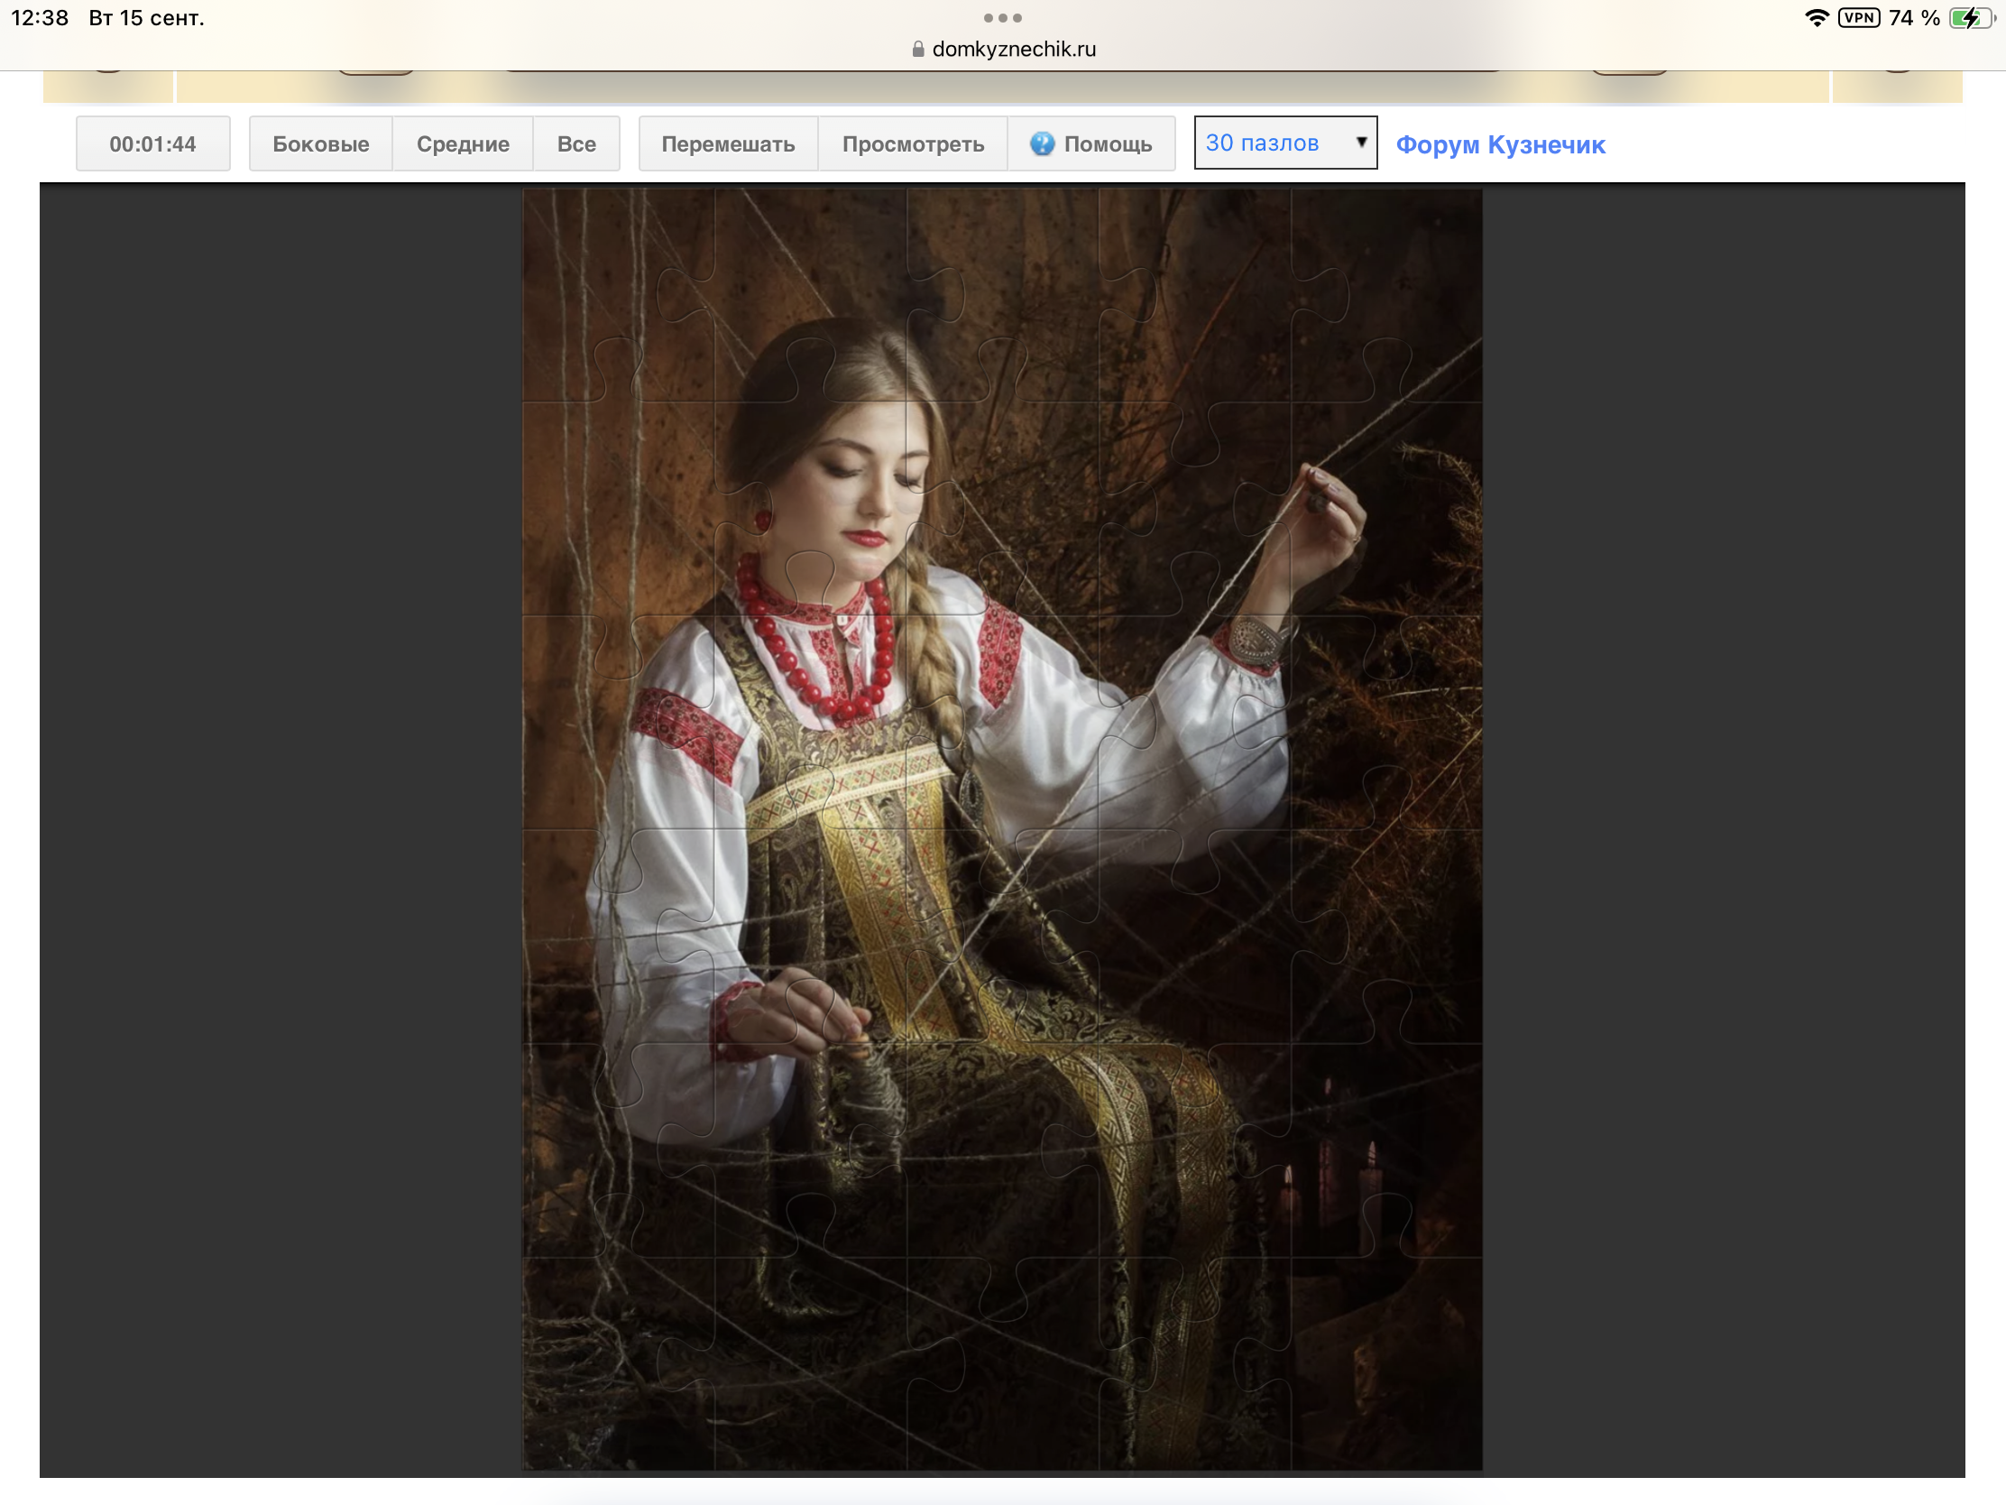This screenshot has height=1505, width=2006.
Task: Tap the domkyznechik.ru address bar
Action: tap(1003, 49)
